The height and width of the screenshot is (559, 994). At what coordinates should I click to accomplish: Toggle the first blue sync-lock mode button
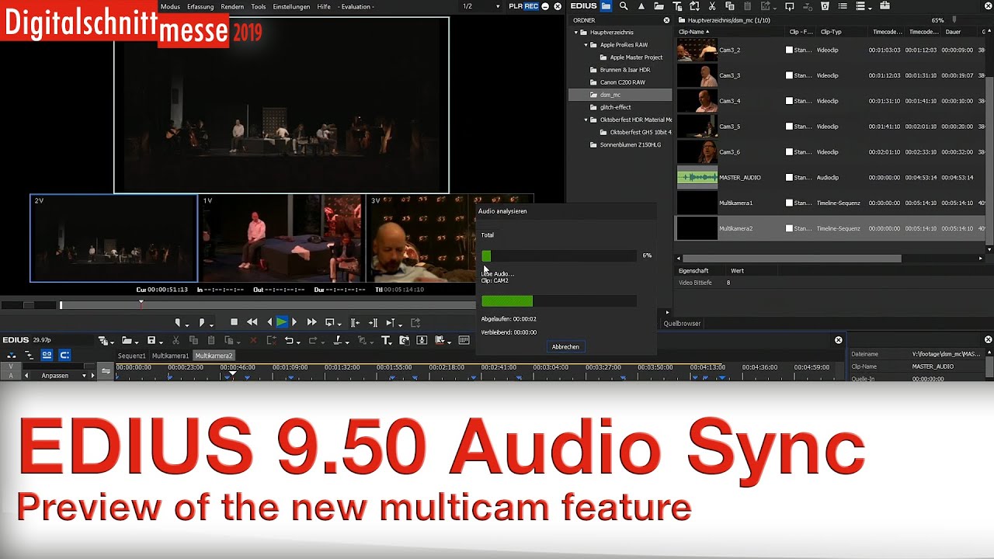47,355
